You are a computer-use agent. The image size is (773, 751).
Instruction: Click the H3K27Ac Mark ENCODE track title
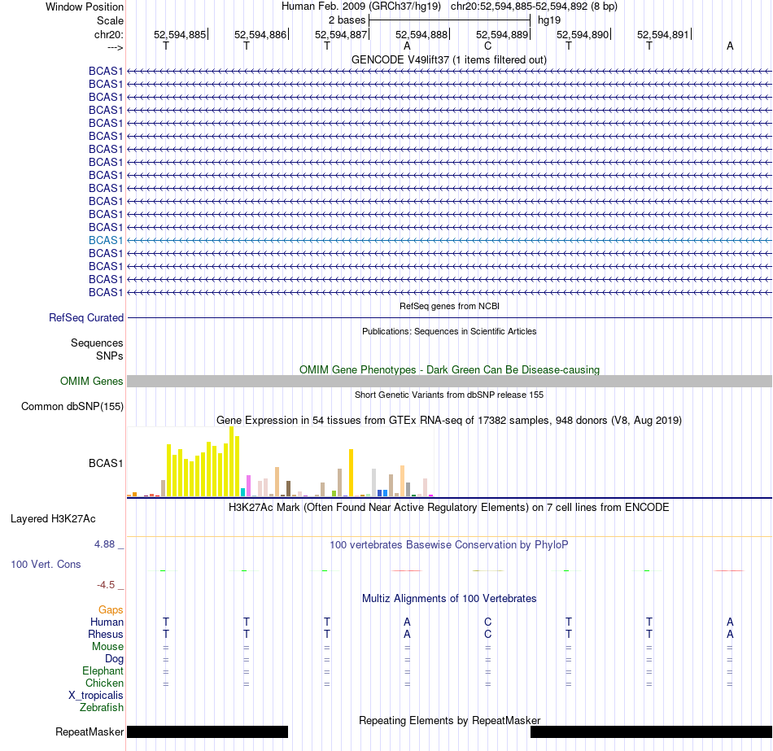coord(449,508)
